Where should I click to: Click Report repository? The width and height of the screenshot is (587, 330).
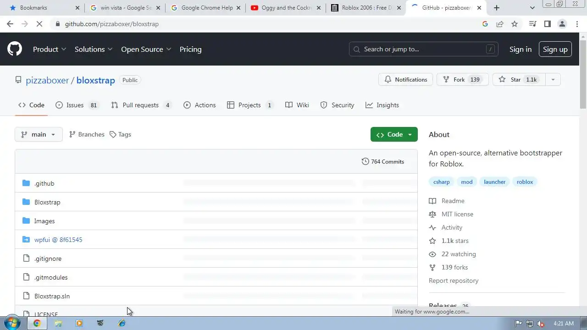pyautogui.click(x=454, y=280)
